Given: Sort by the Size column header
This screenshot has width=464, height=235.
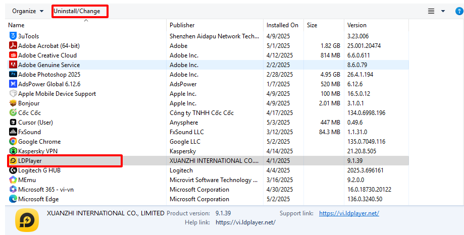Looking at the screenshot, I should pyautogui.click(x=324, y=25).
